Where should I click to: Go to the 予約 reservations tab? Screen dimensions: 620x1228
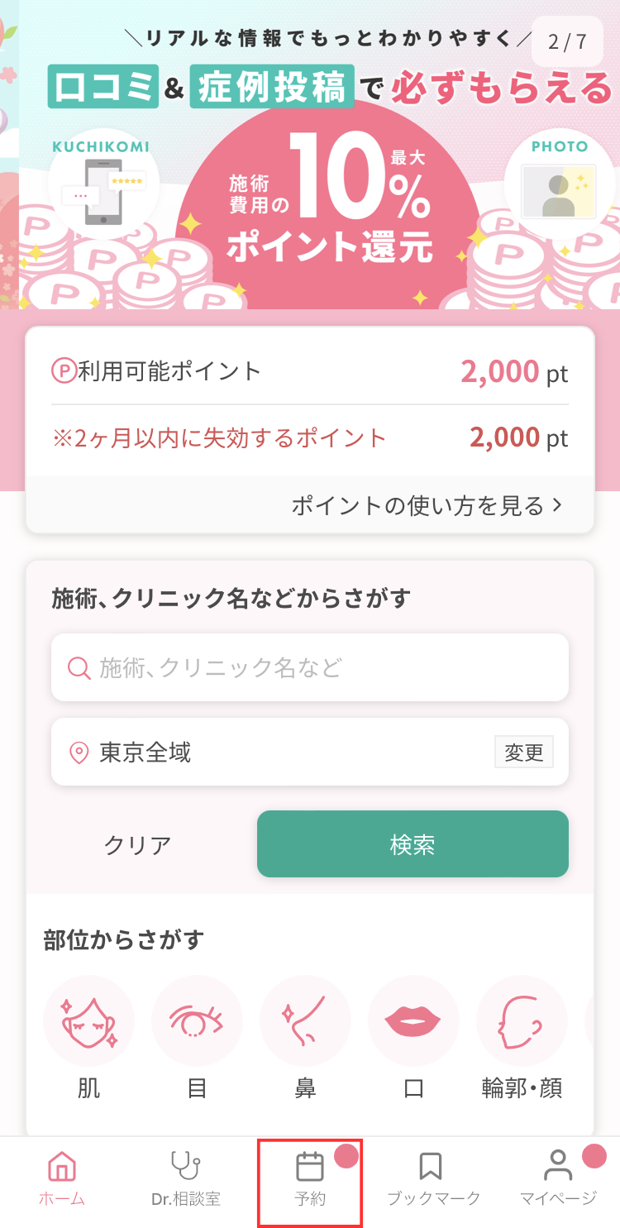[310, 1178]
